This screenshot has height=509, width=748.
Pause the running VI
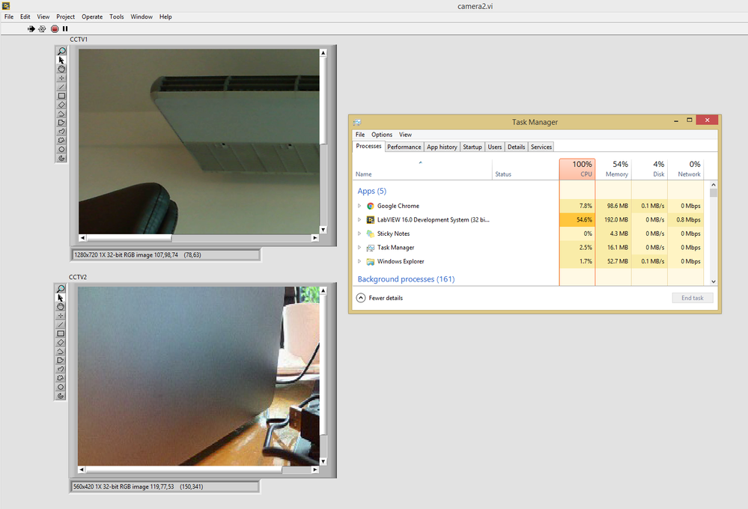coord(65,28)
